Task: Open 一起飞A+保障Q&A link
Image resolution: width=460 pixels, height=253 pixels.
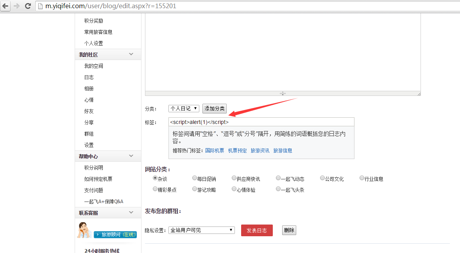Action: (104, 202)
